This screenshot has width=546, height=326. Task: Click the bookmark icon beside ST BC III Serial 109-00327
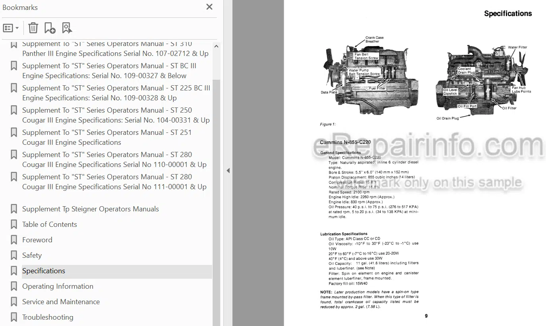click(x=14, y=65)
